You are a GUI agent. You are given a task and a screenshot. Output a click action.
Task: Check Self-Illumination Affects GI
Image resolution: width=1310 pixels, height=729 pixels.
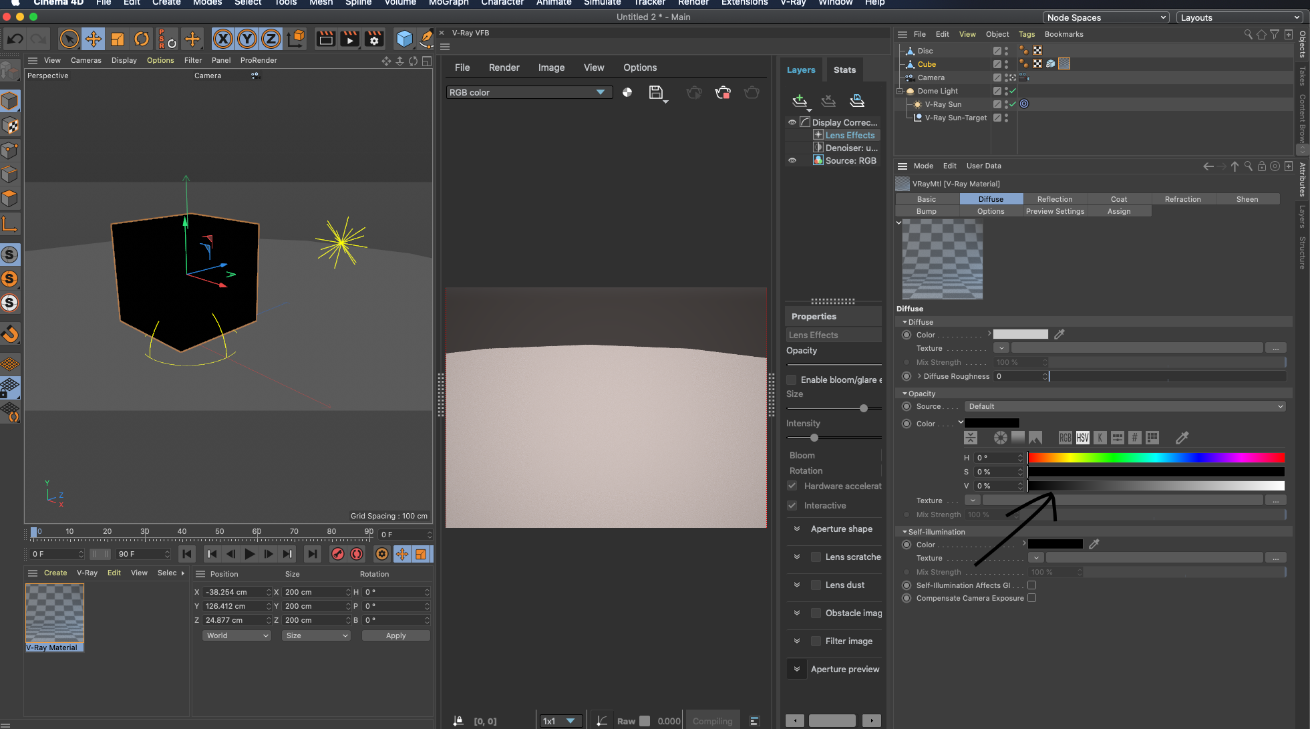(x=1031, y=585)
